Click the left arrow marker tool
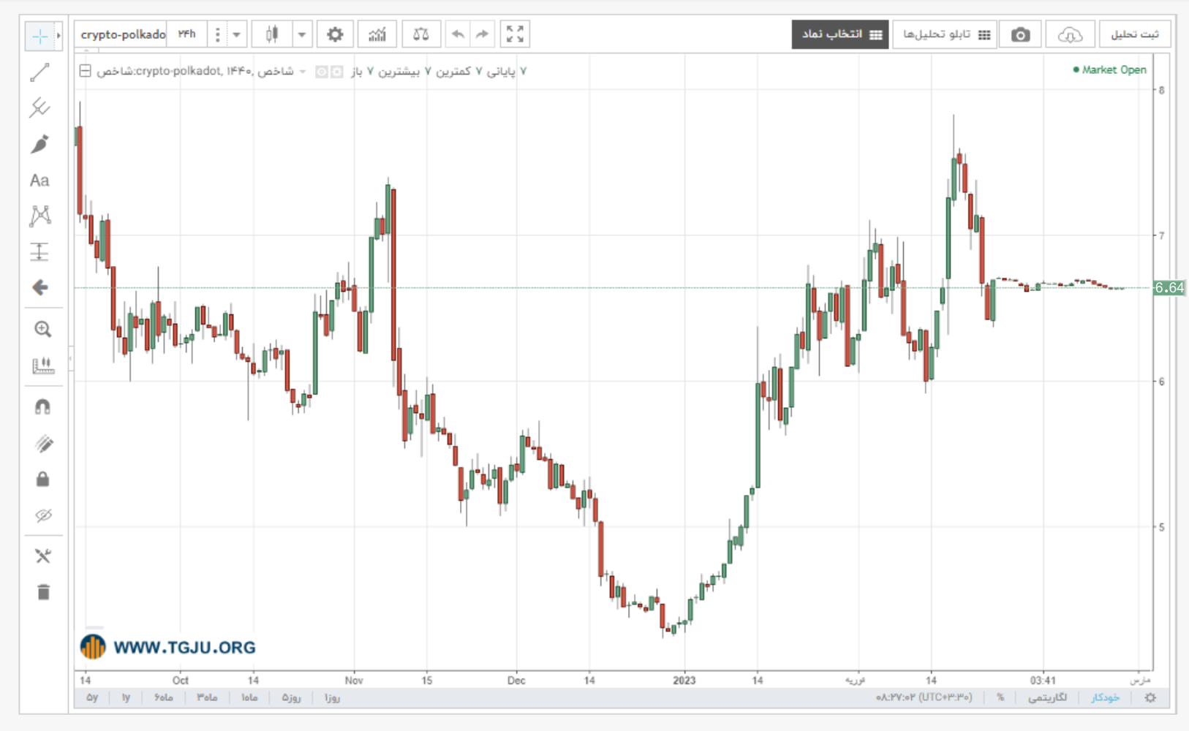1189x731 pixels. click(x=40, y=287)
